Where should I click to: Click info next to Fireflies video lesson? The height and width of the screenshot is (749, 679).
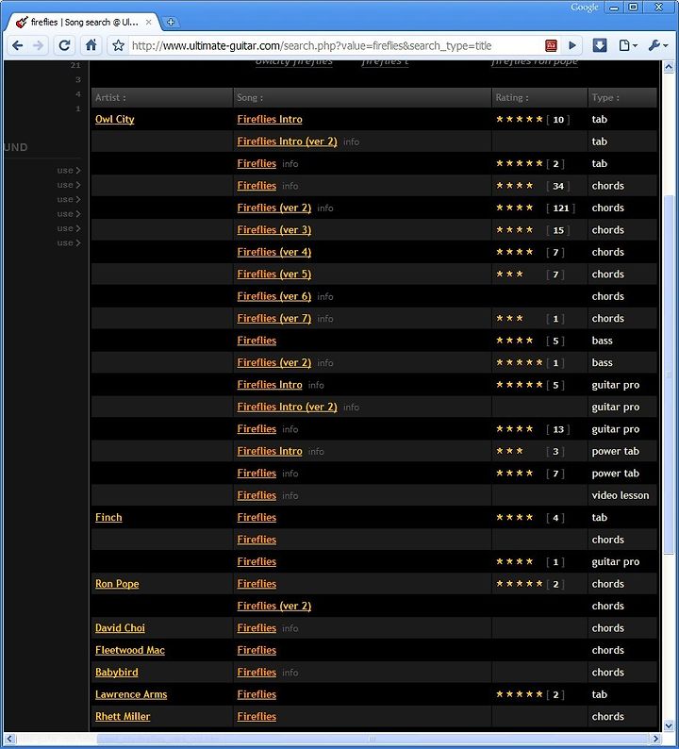290,496
